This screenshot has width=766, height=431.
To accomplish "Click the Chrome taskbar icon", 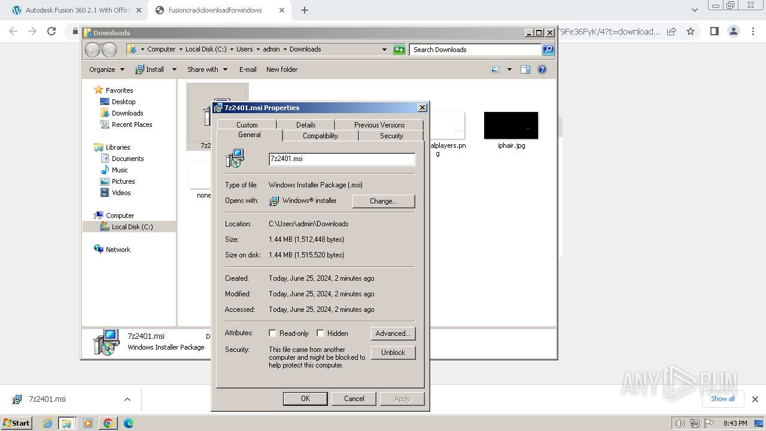I will (x=108, y=423).
